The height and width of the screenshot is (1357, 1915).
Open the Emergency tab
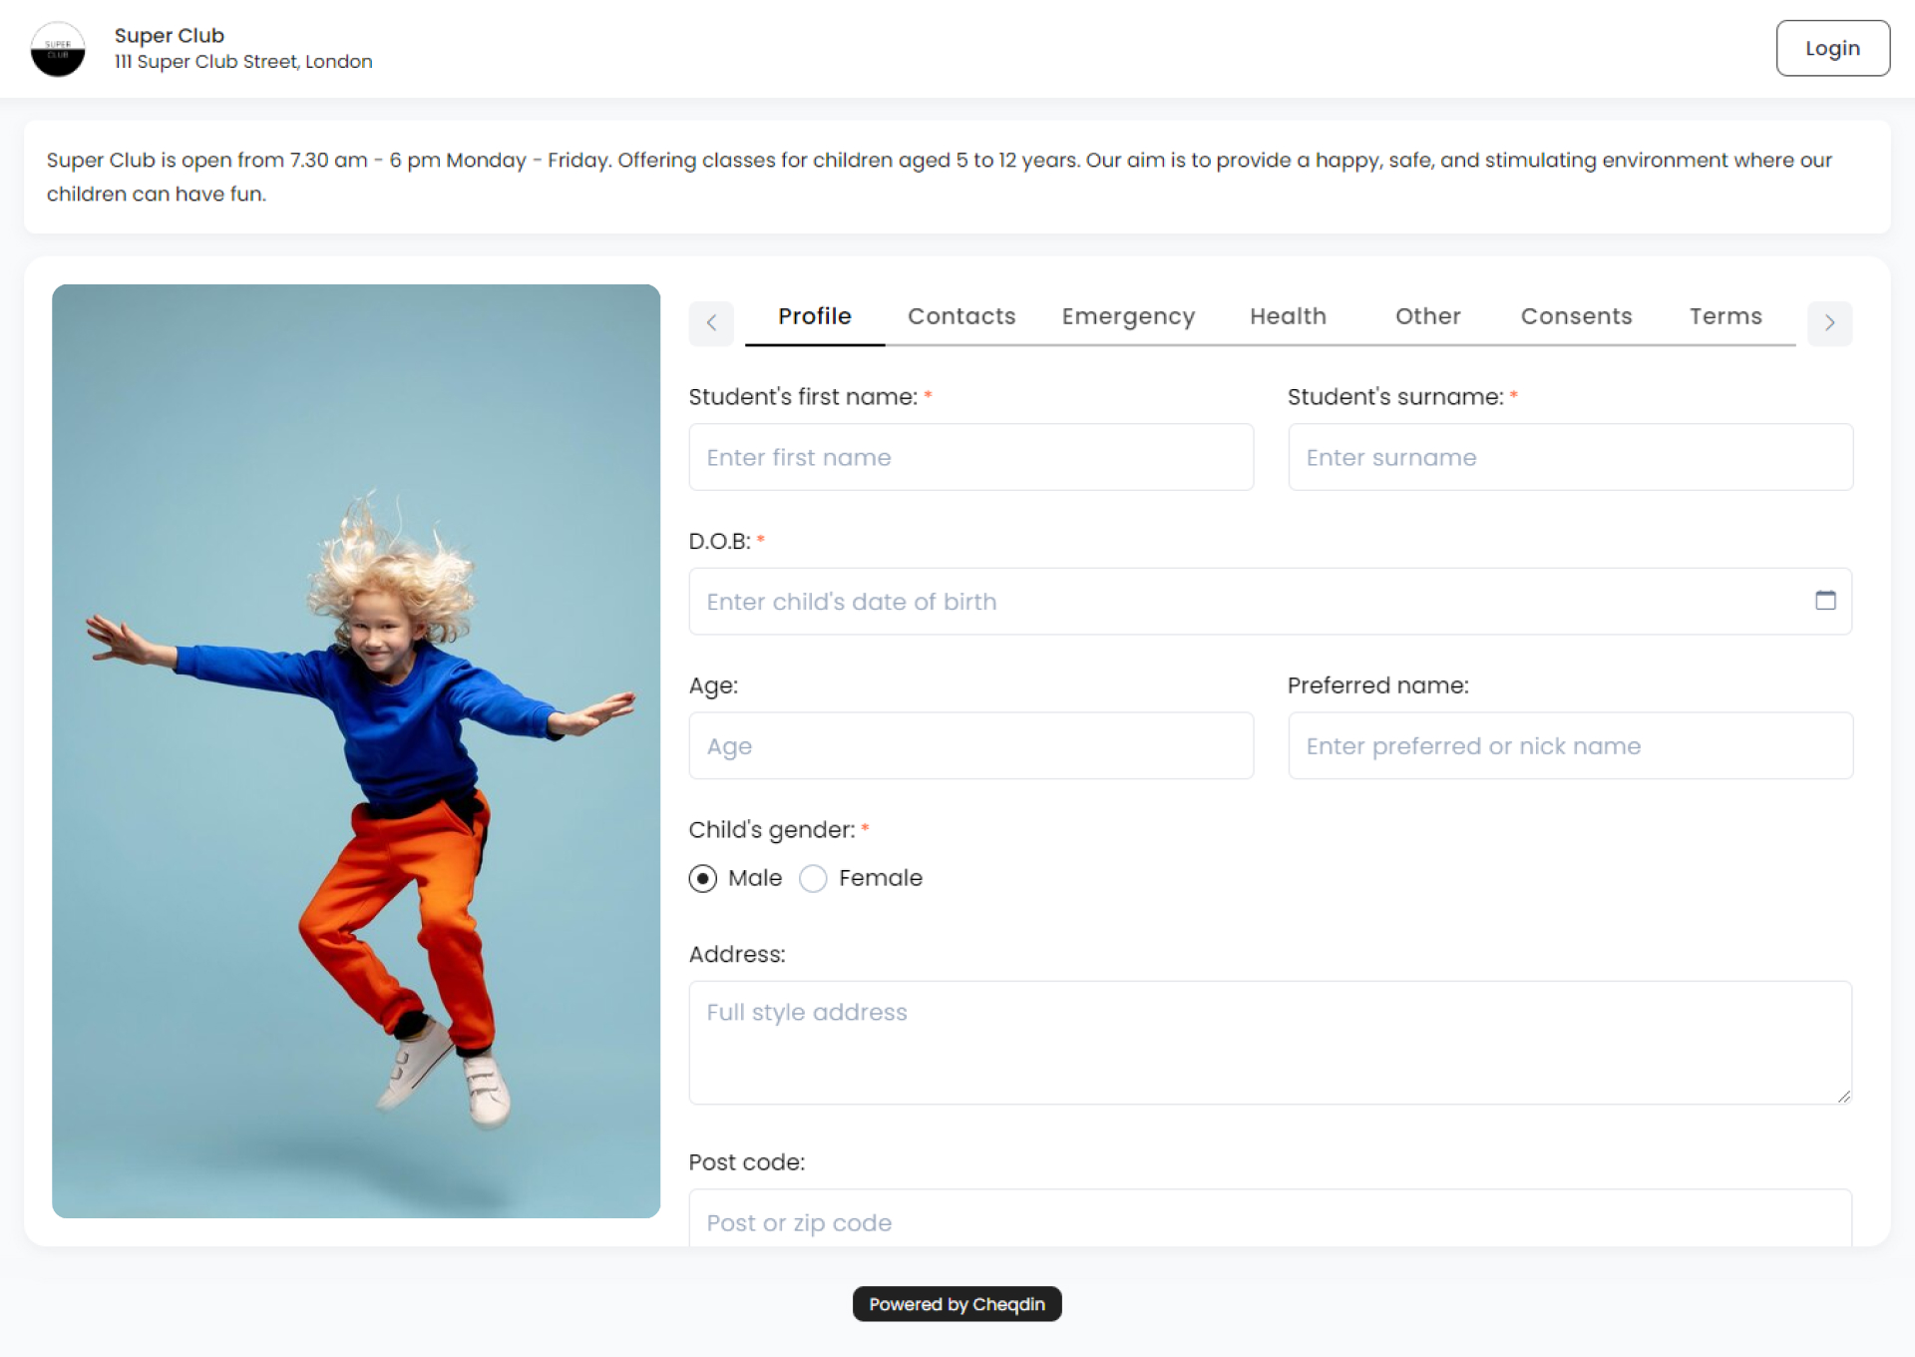pos(1128,316)
